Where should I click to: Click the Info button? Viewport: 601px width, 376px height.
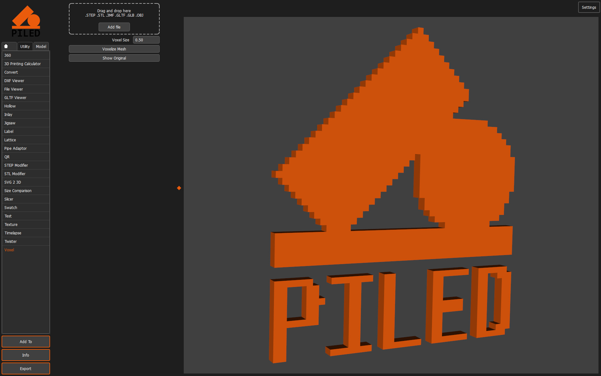coord(26,355)
